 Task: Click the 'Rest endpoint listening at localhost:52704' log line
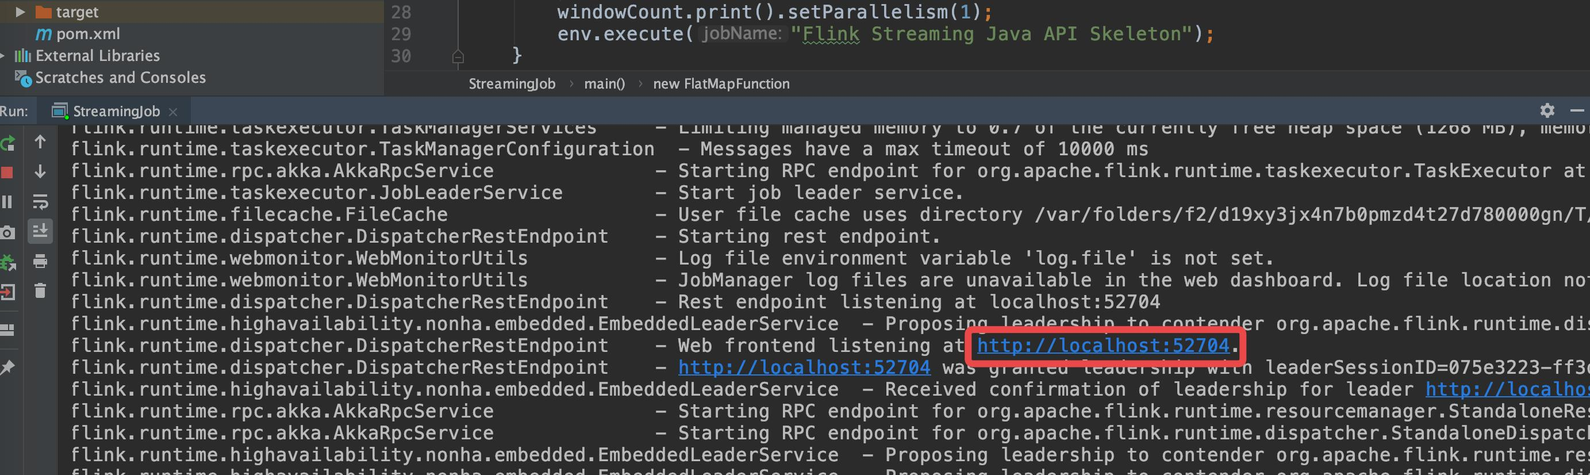tap(919, 302)
